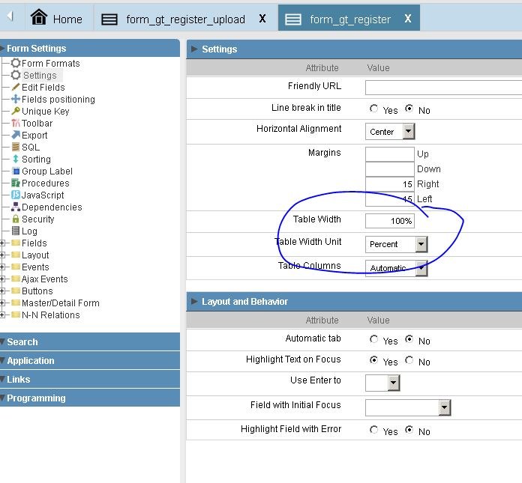Click the Layout folder icon
The image size is (522, 483).
16,255
